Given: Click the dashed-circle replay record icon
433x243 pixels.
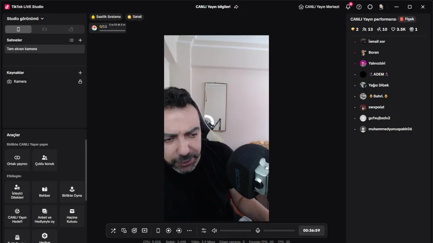Looking at the screenshot, I should coord(179,231).
